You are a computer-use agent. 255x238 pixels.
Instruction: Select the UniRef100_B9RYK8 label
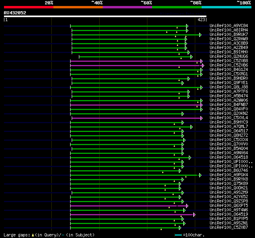(x=229, y=179)
